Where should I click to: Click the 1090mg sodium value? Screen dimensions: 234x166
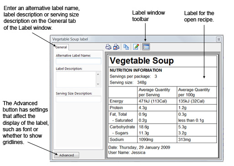pos(146,139)
